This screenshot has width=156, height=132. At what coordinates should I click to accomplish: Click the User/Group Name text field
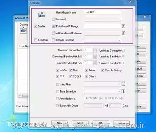102,12
